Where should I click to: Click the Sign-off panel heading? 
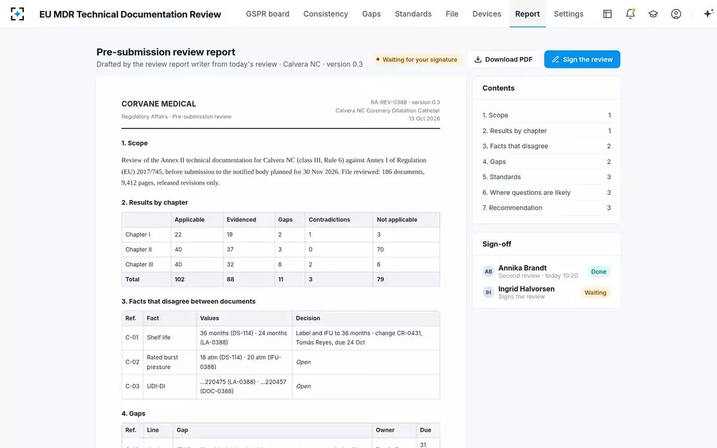click(497, 244)
